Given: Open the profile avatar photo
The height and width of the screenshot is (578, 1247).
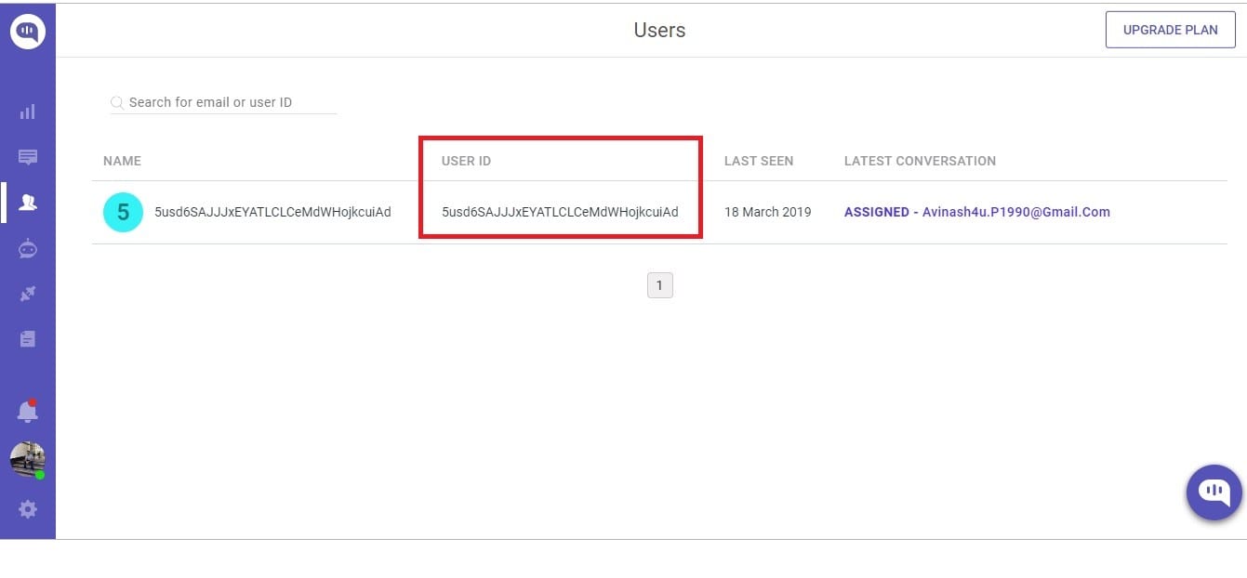Looking at the screenshot, I should tap(28, 460).
